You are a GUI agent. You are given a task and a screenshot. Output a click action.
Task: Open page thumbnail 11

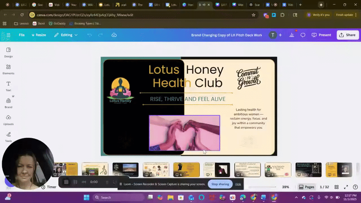[339, 170]
